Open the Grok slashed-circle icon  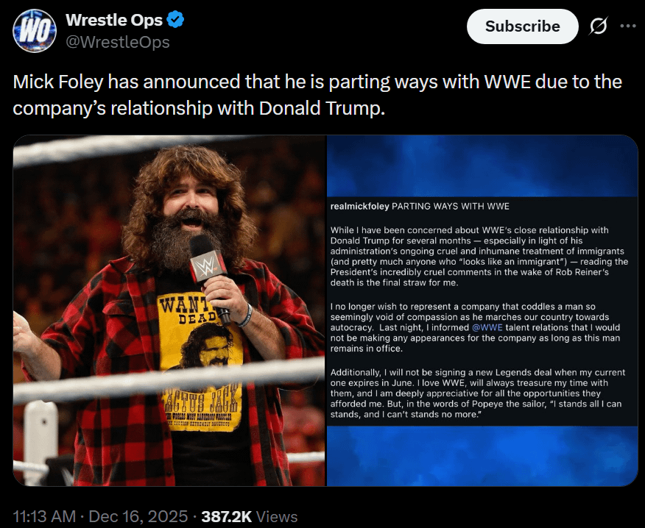tap(598, 26)
